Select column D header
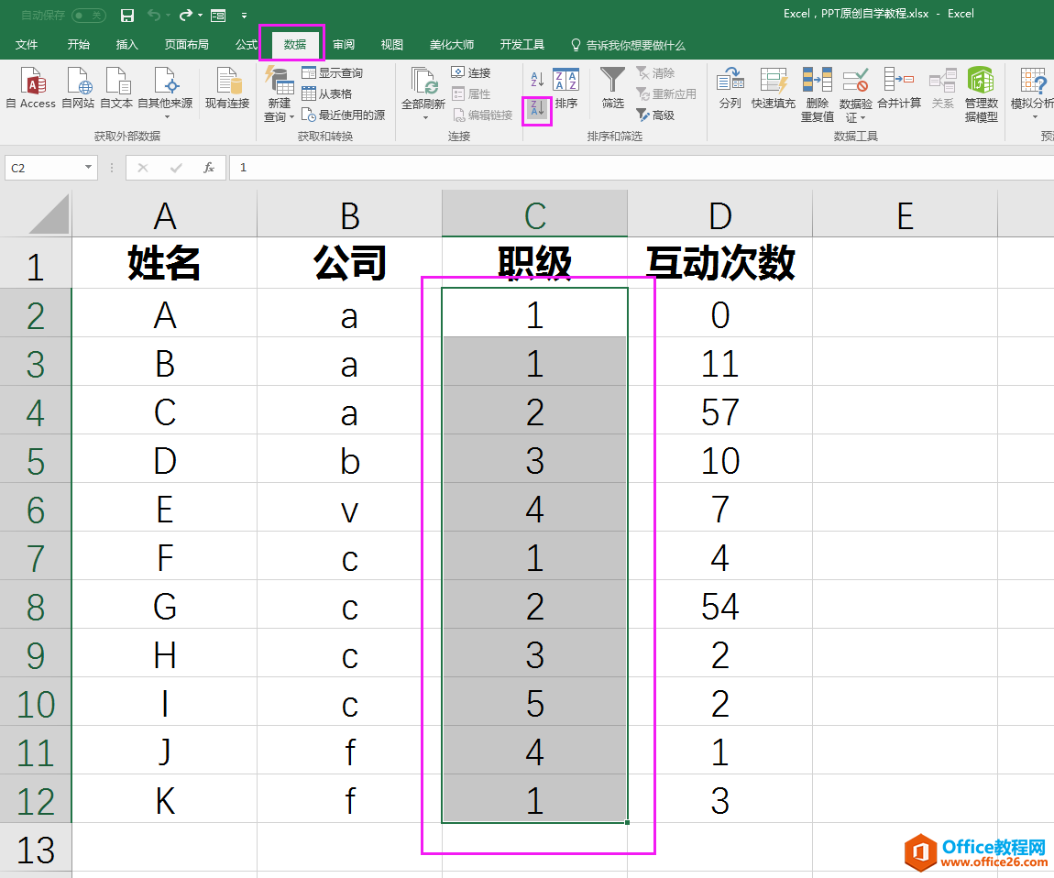1054x878 pixels. coord(719,214)
